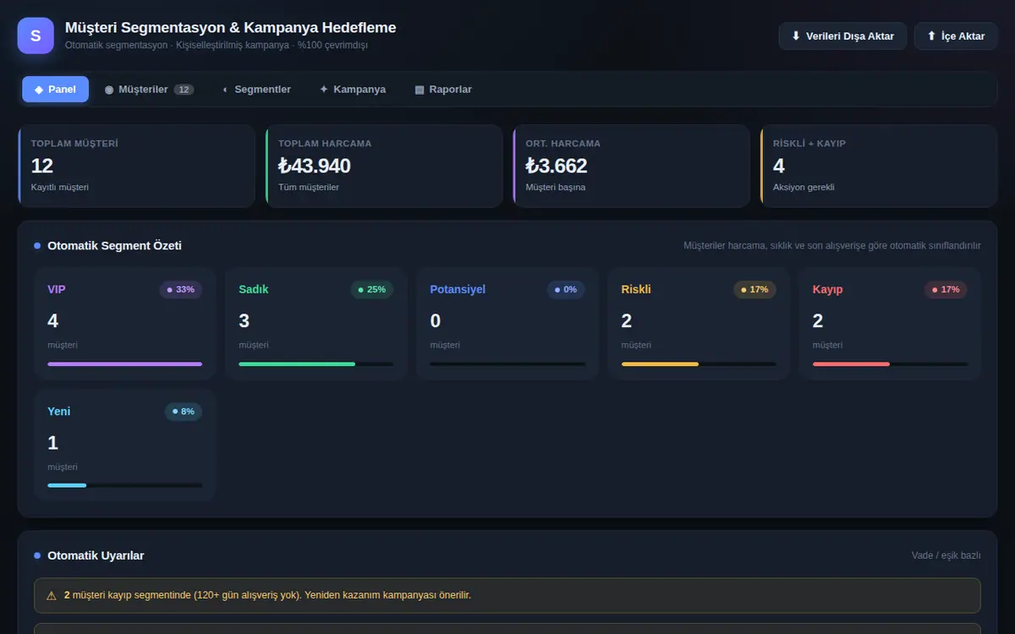Go to the Segmentler tab
The width and height of the screenshot is (1015, 634).
[x=257, y=90]
